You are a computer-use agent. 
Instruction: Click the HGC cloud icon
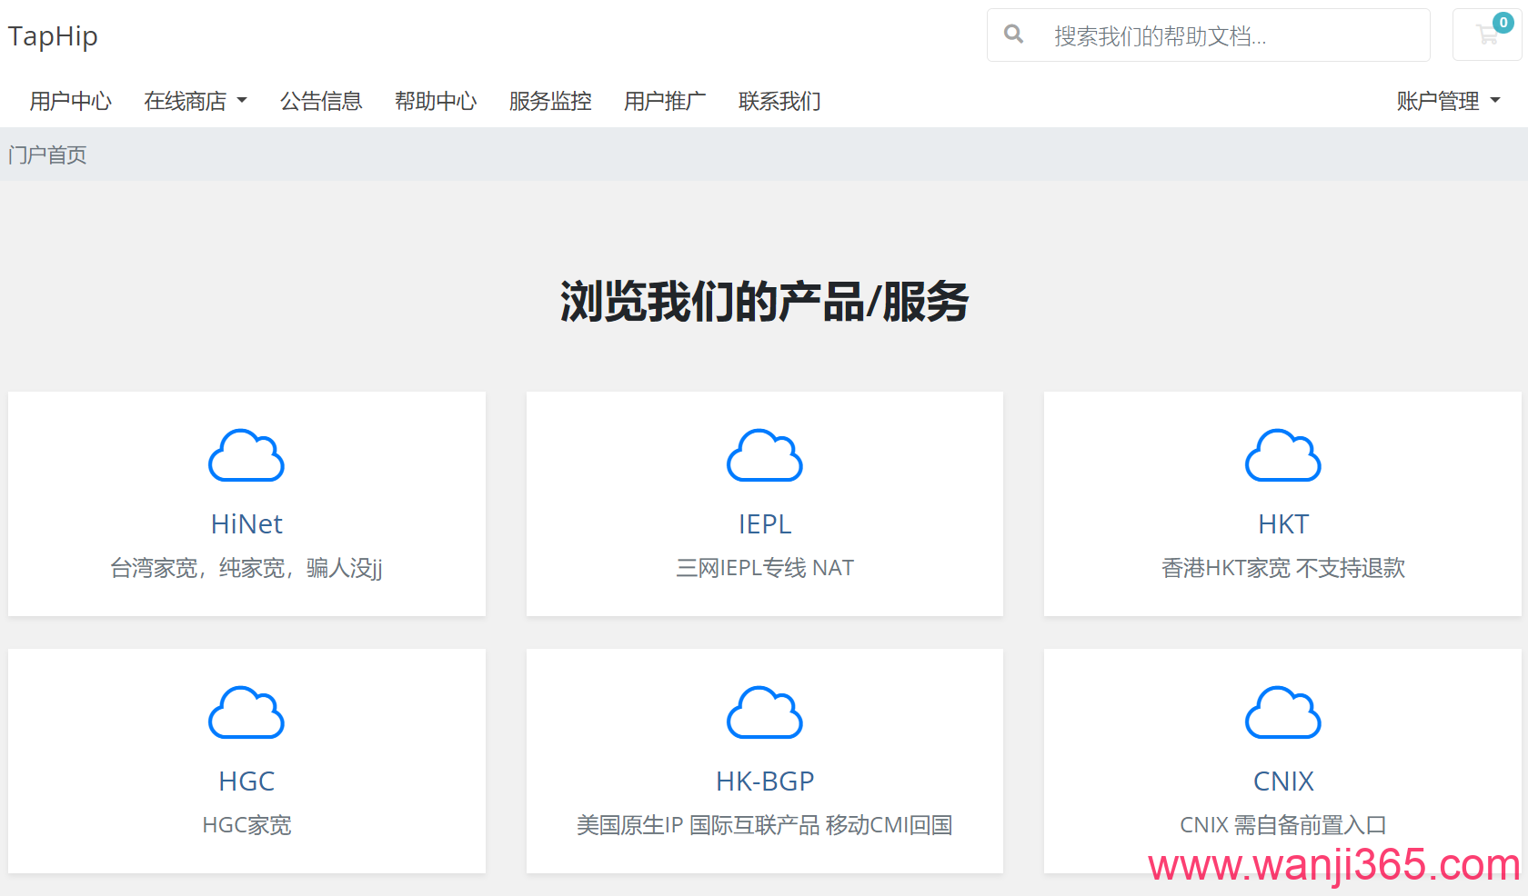click(246, 712)
